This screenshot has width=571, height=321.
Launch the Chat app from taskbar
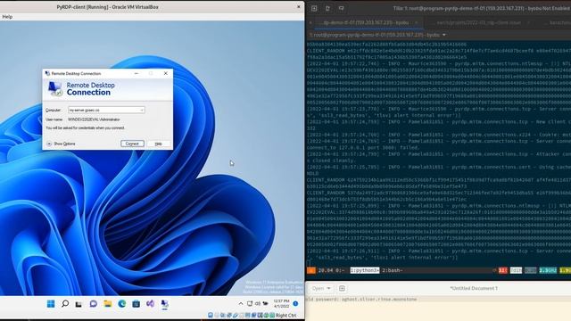tap(93, 303)
